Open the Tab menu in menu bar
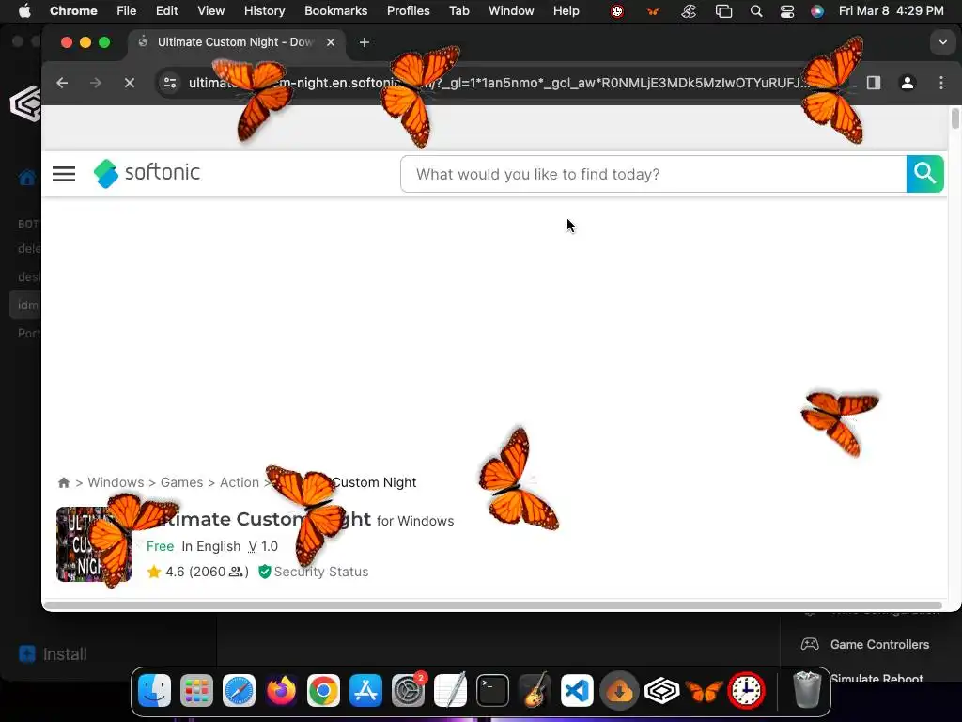This screenshot has width=962, height=722. (x=458, y=11)
